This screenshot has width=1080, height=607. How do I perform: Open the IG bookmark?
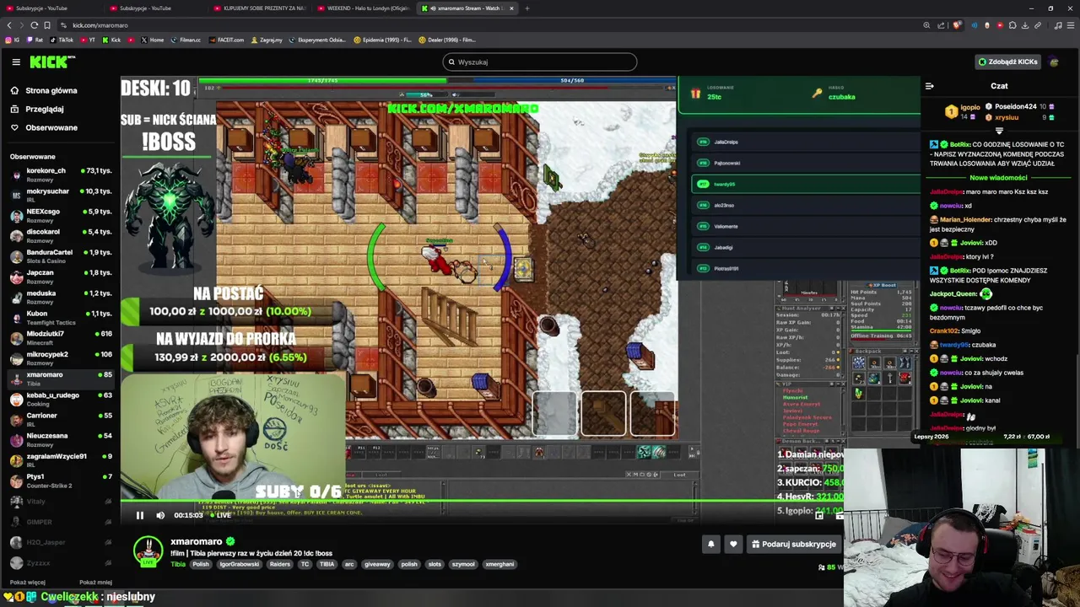[x=12, y=40]
